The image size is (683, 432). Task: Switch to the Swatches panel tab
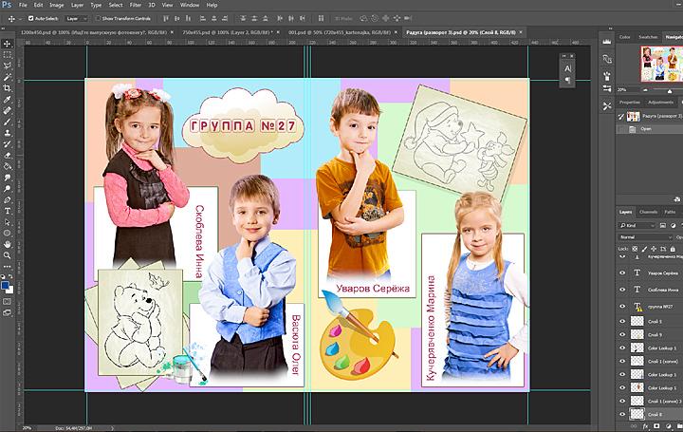tap(648, 37)
